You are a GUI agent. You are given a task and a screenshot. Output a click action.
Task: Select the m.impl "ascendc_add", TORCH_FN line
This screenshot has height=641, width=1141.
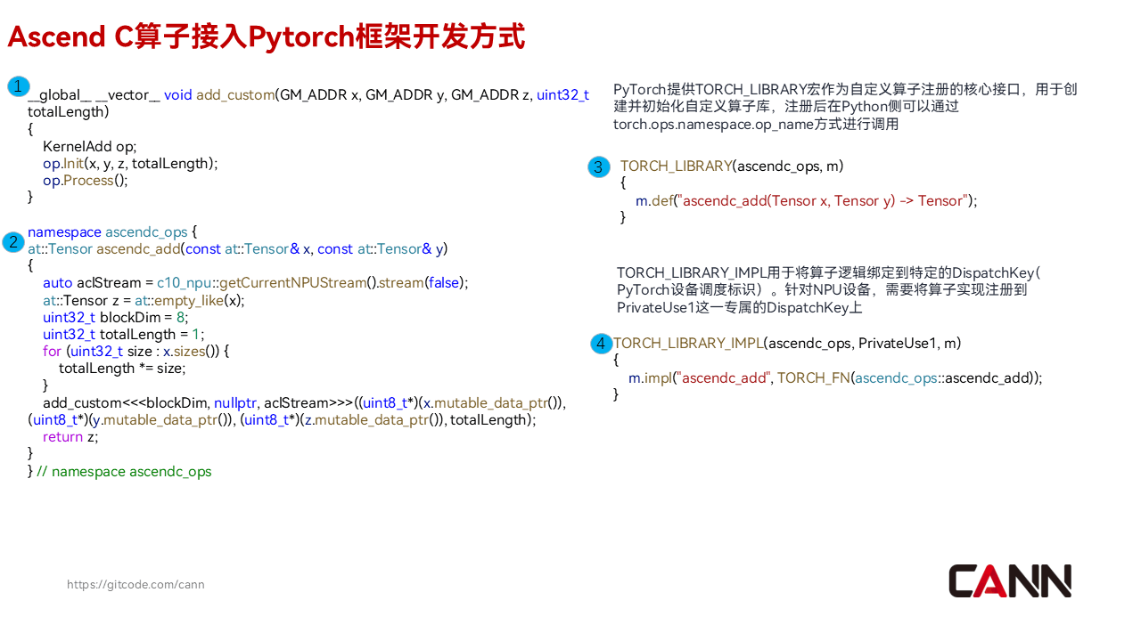pyautogui.click(x=835, y=377)
